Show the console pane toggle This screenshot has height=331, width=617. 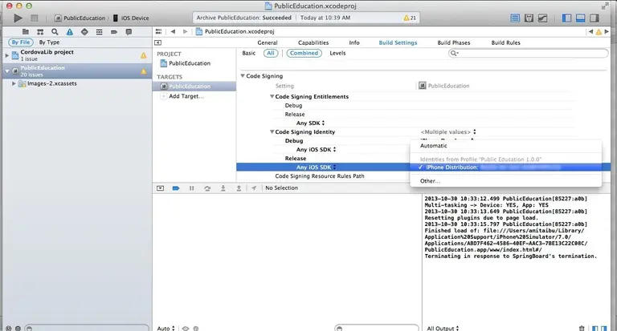tap(603, 329)
